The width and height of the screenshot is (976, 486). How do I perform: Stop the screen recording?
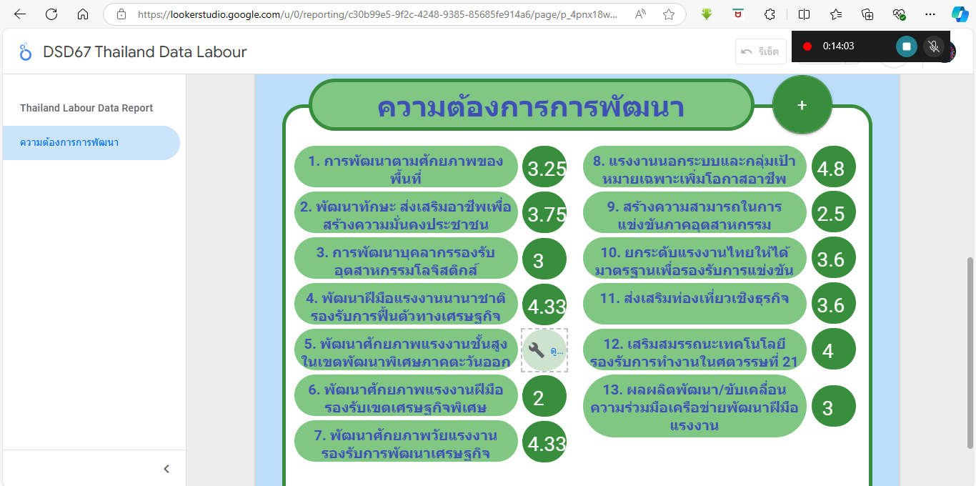[906, 46]
